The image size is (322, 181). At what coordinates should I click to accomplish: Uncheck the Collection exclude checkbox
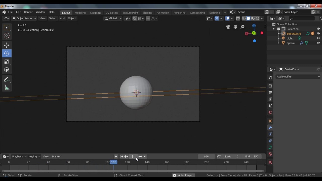coord(278,29)
